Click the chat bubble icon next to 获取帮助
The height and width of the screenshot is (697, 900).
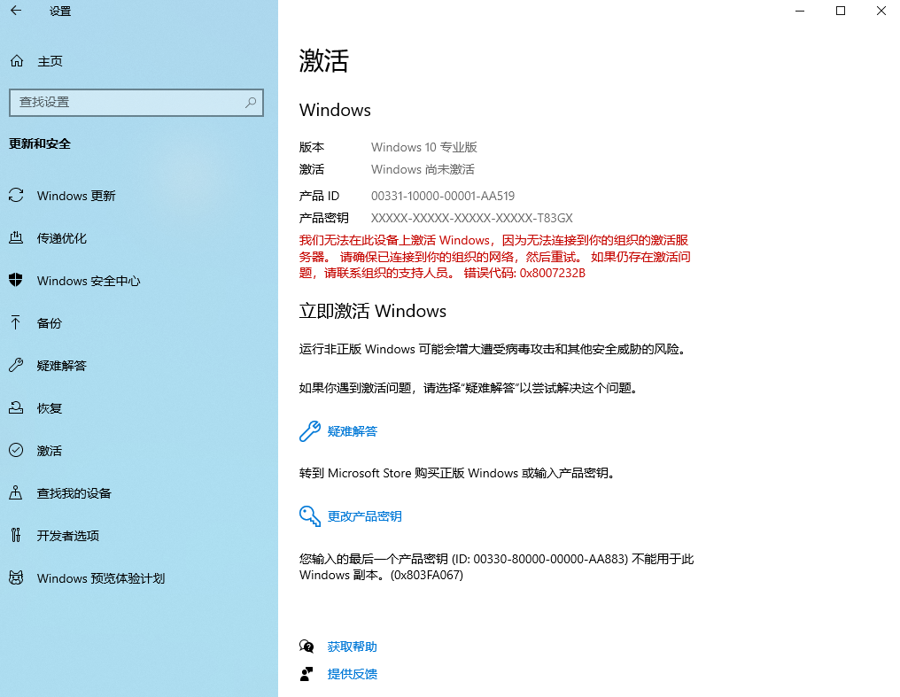306,647
